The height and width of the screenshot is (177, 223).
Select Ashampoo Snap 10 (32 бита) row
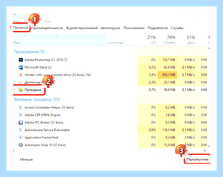tap(45, 145)
